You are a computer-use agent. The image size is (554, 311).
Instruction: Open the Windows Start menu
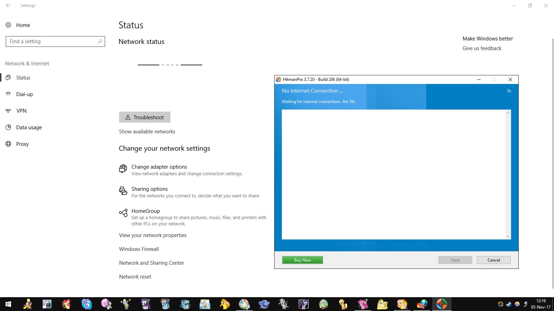point(8,304)
